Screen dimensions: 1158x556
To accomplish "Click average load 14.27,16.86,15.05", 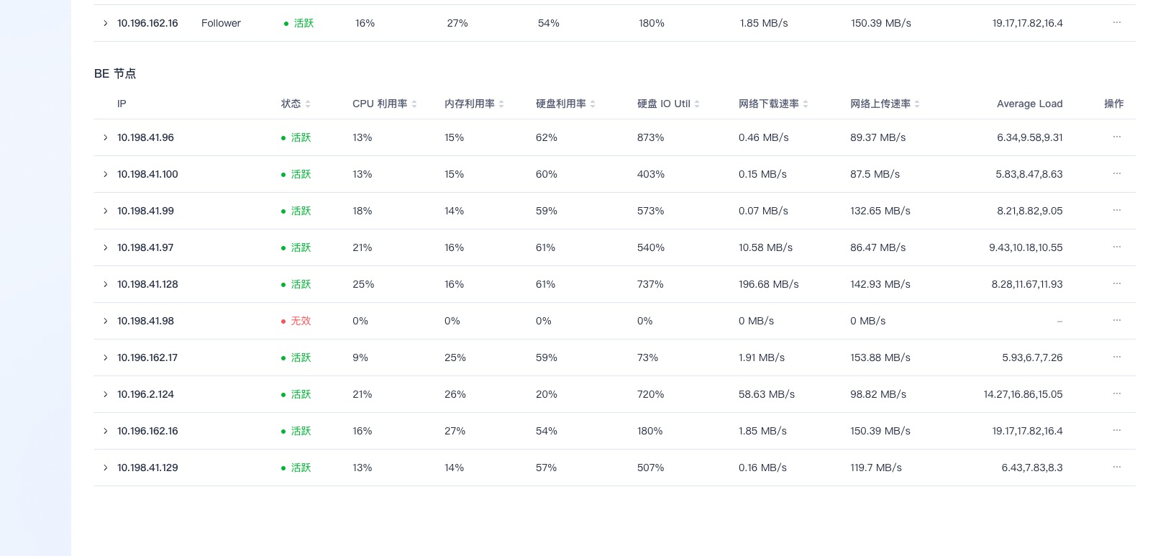I will (x=1023, y=394).
